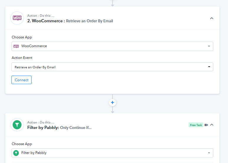Add a step with the plus button
The height and width of the screenshot is (163, 228).
pyautogui.click(x=113, y=103)
